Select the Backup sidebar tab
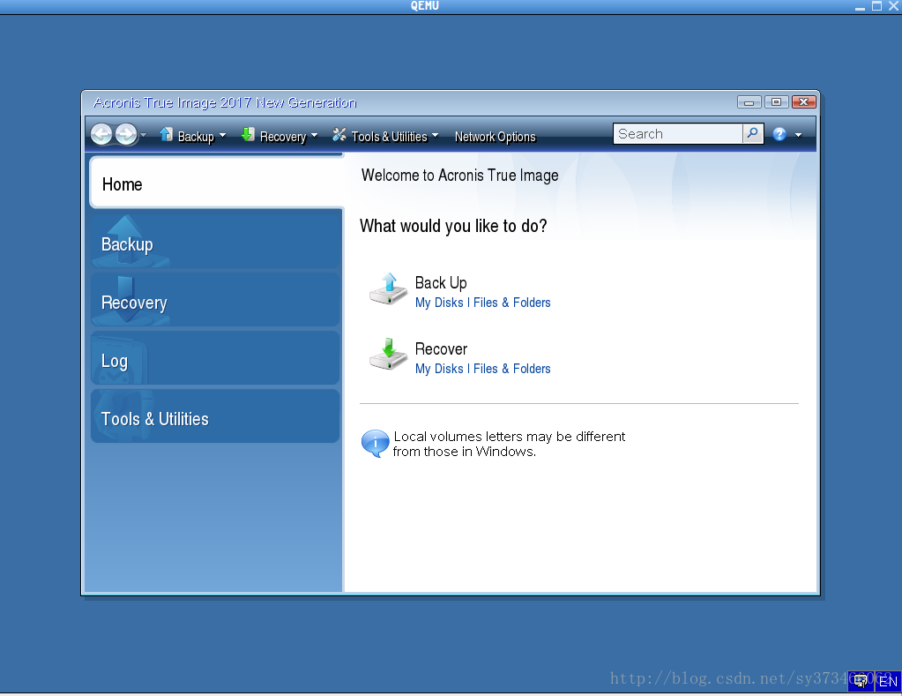Image resolution: width=902 pixels, height=696 pixels. tap(215, 242)
